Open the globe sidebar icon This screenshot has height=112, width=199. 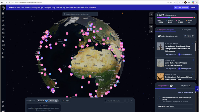[x=3, y=41]
